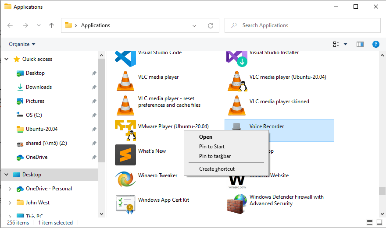The width and height of the screenshot is (386, 228).
Task: Toggle the preview pane button
Action: tap(360, 44)
